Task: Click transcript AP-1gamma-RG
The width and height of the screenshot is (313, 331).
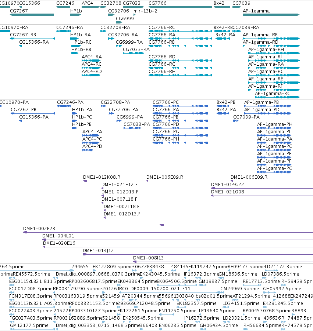Action: (x=273, y=94)
